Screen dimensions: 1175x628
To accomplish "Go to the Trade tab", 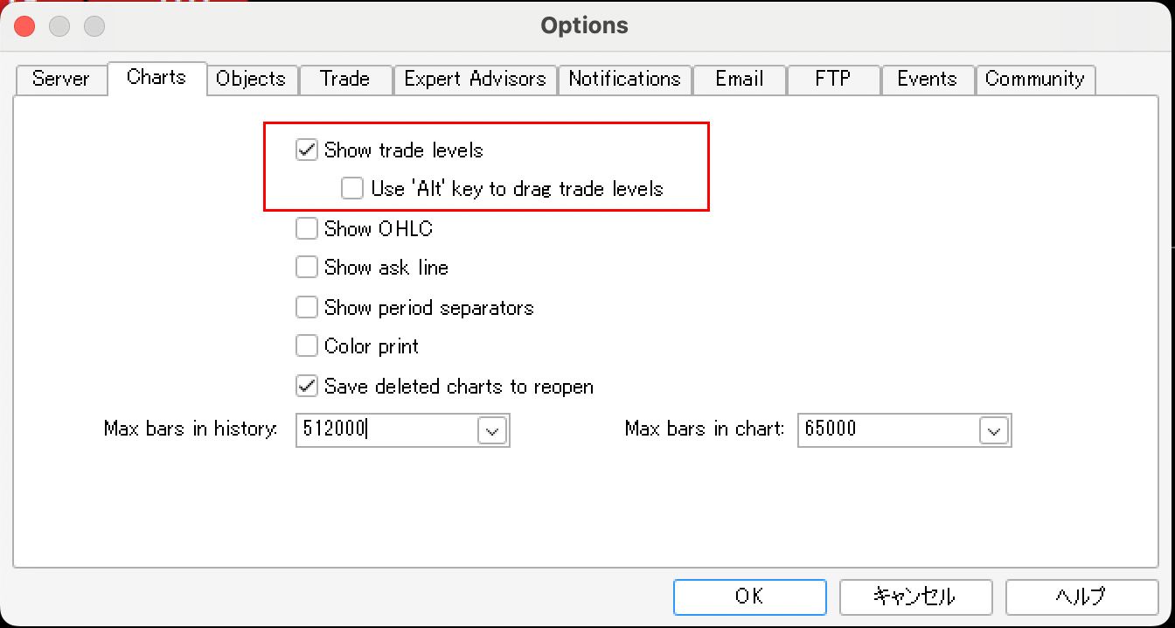I will tap(344, 79).
